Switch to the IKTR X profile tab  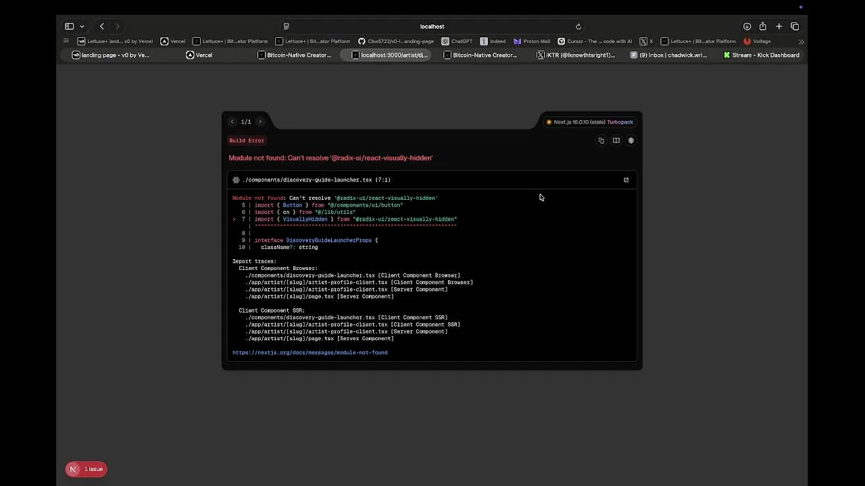[576, 55]
